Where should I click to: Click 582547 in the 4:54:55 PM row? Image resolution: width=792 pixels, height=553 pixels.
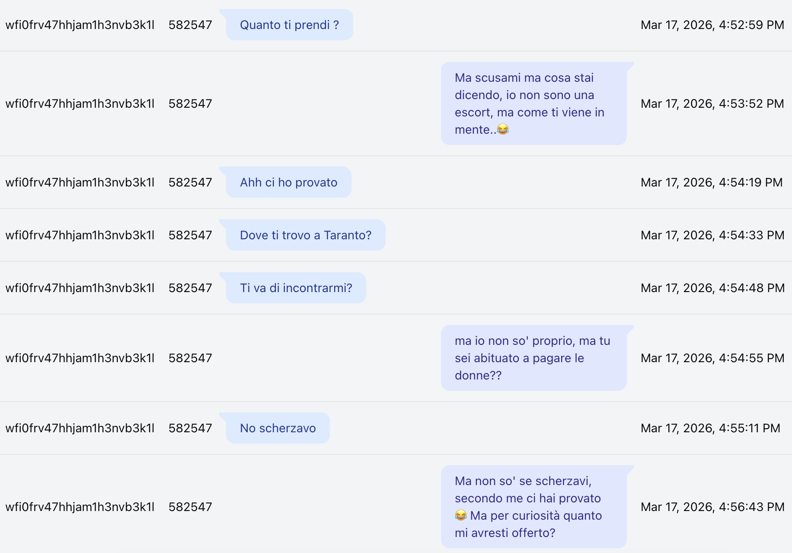click(190, 358)
